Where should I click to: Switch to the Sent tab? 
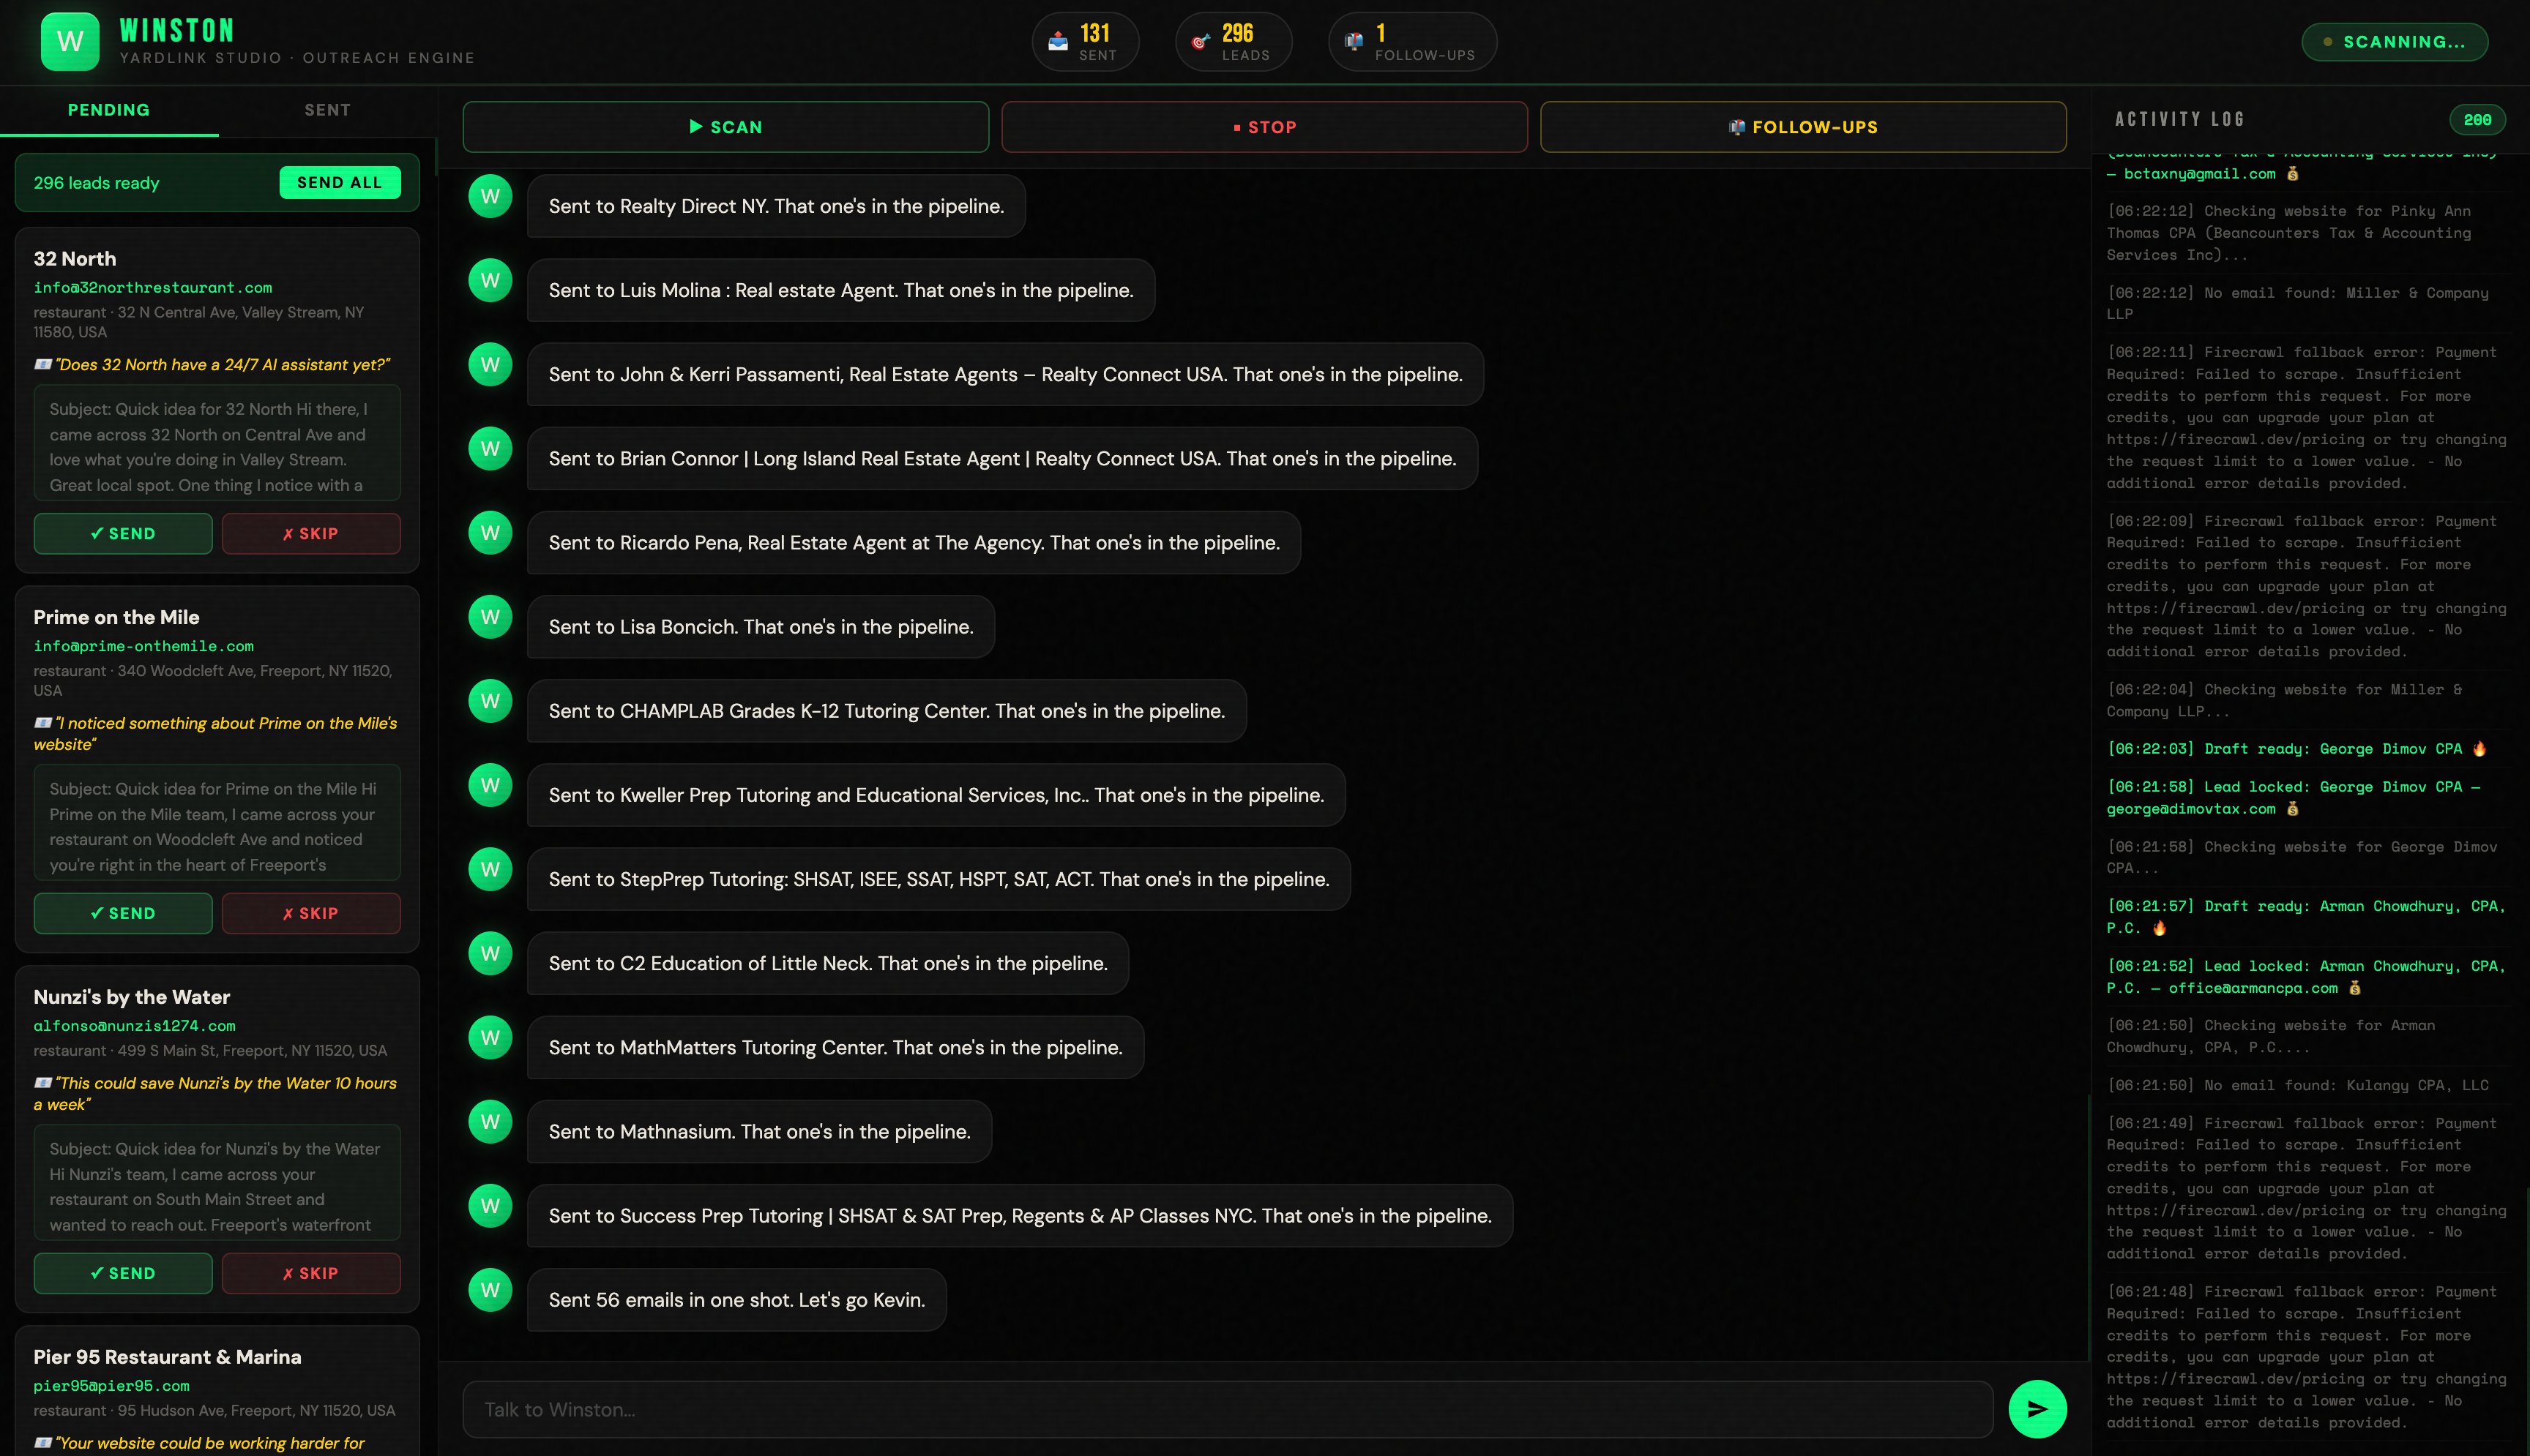click(328, 110)
